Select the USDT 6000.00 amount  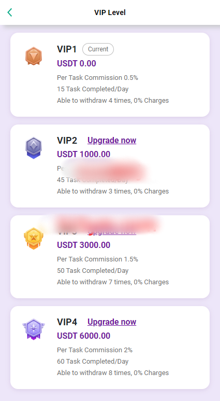84,336
